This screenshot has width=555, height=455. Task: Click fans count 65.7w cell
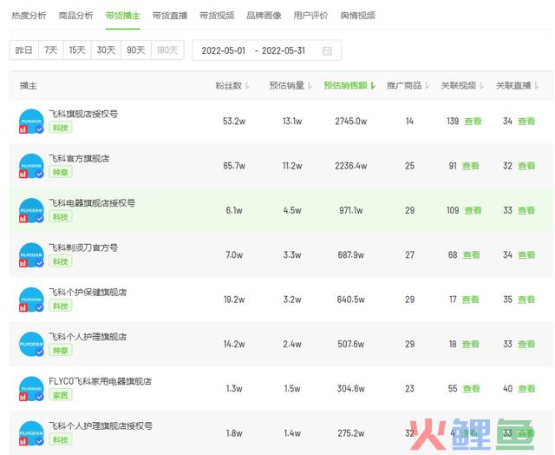234,166
